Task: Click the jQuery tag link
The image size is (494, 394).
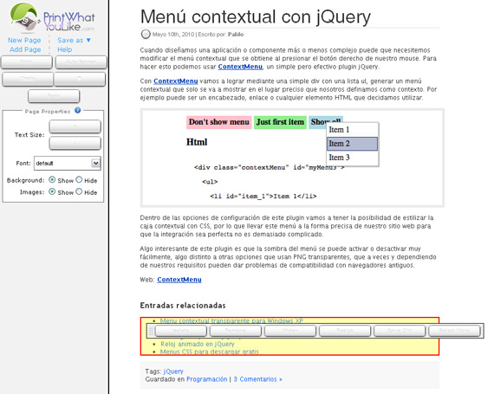Action: point(173,371)
